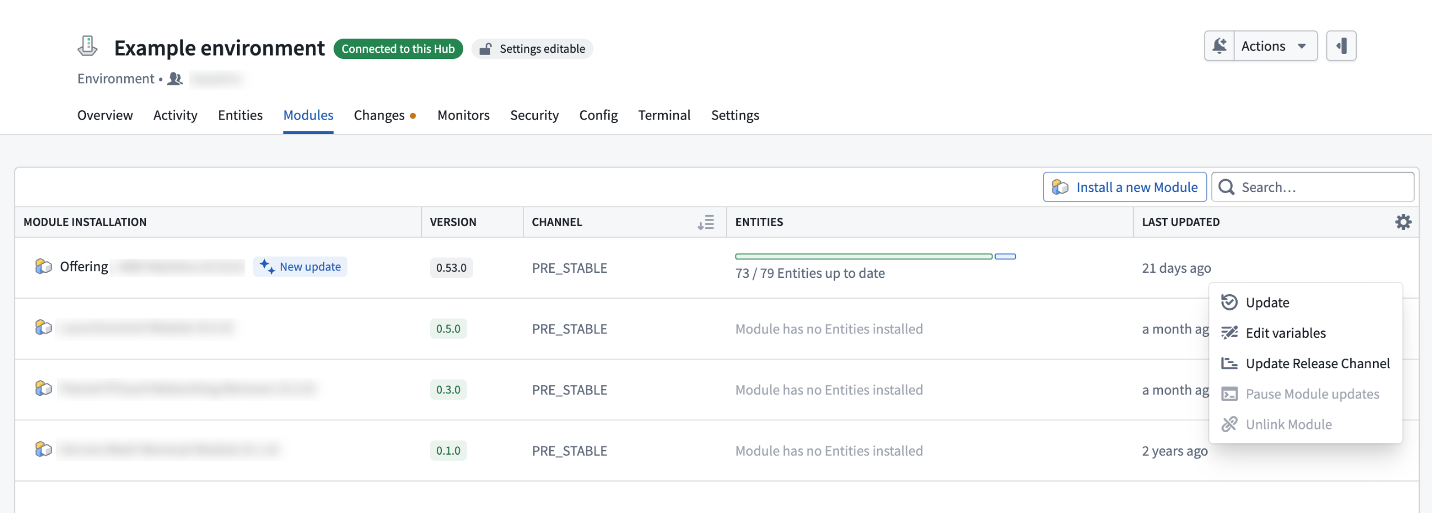Screen dimensions: 1432x513
Task: Go to the Security tab
Action: coord(534,115)
